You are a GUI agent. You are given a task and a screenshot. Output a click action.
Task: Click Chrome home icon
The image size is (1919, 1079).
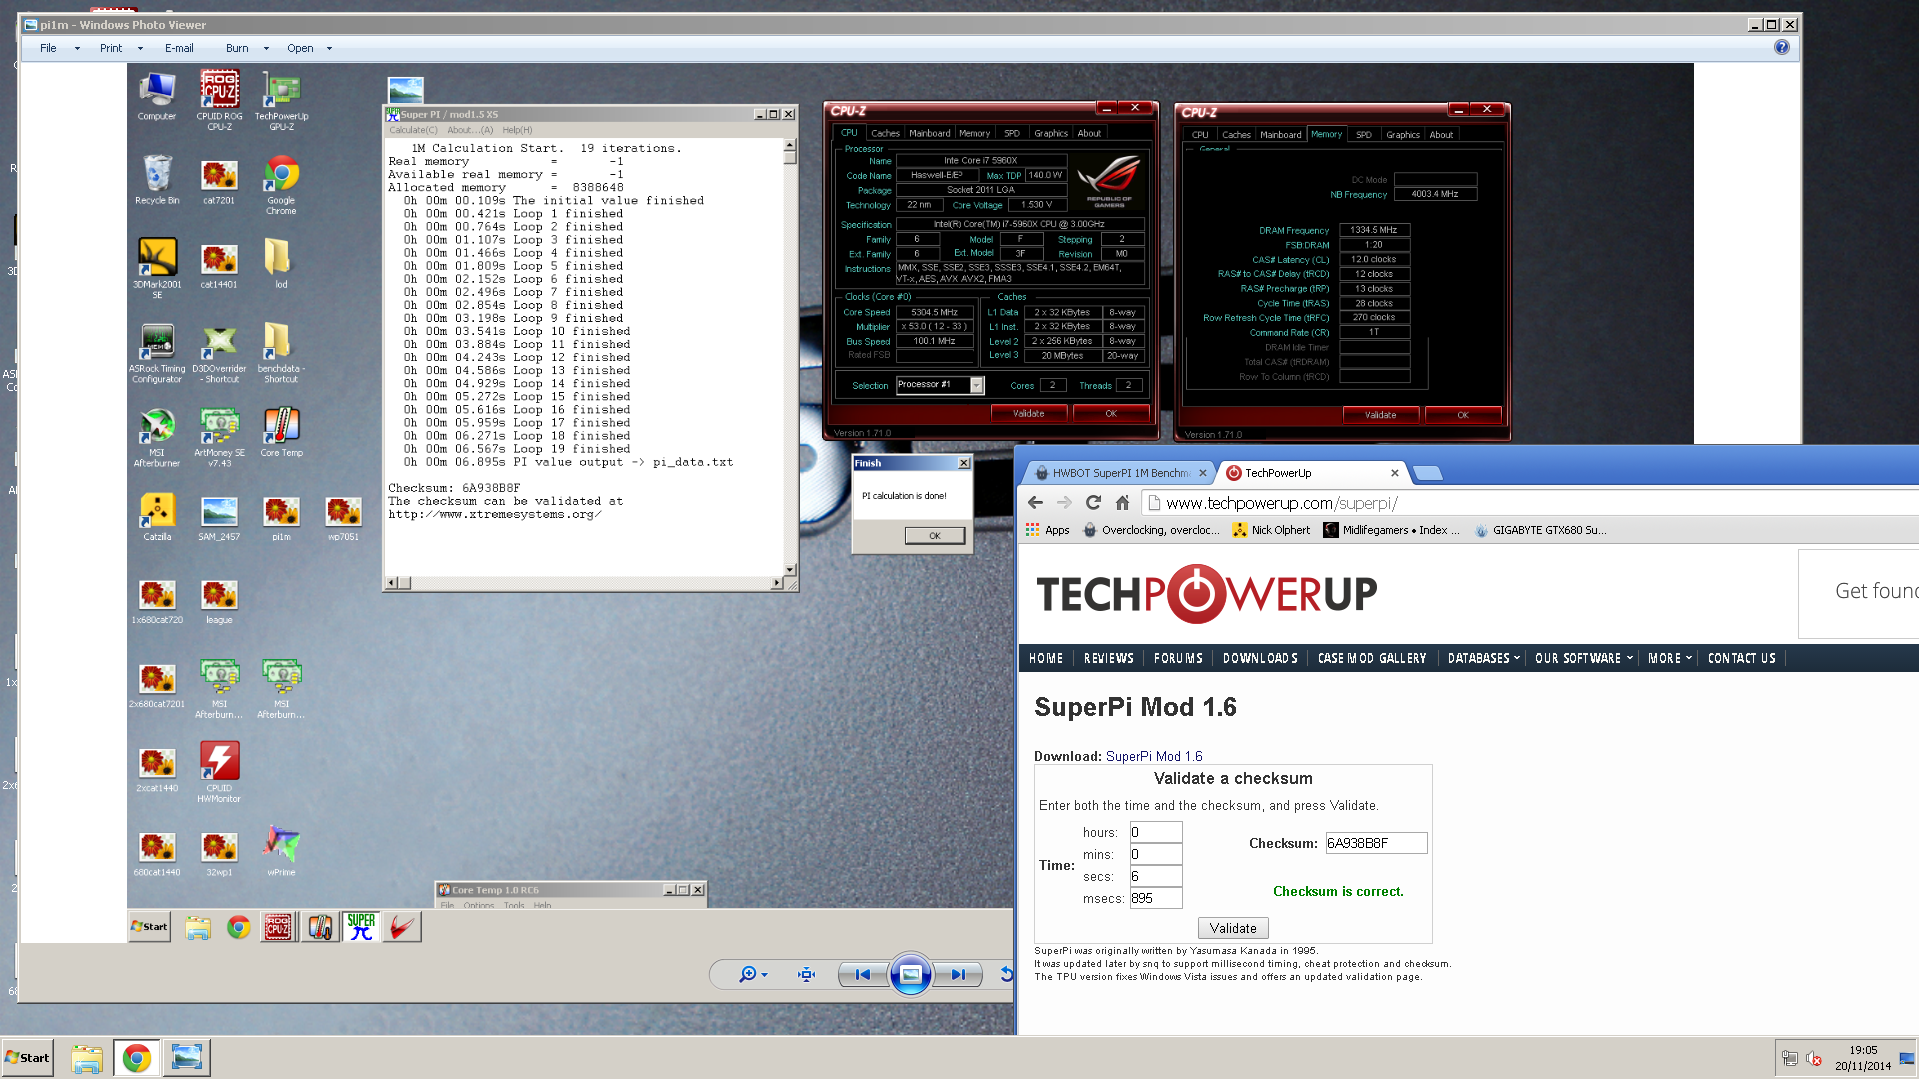(x=1122, y=503)
